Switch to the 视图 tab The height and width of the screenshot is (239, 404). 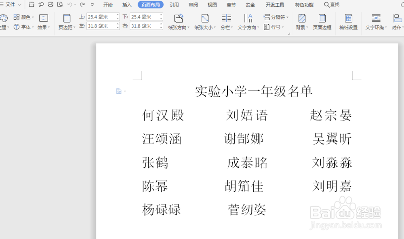pos(212,4)
